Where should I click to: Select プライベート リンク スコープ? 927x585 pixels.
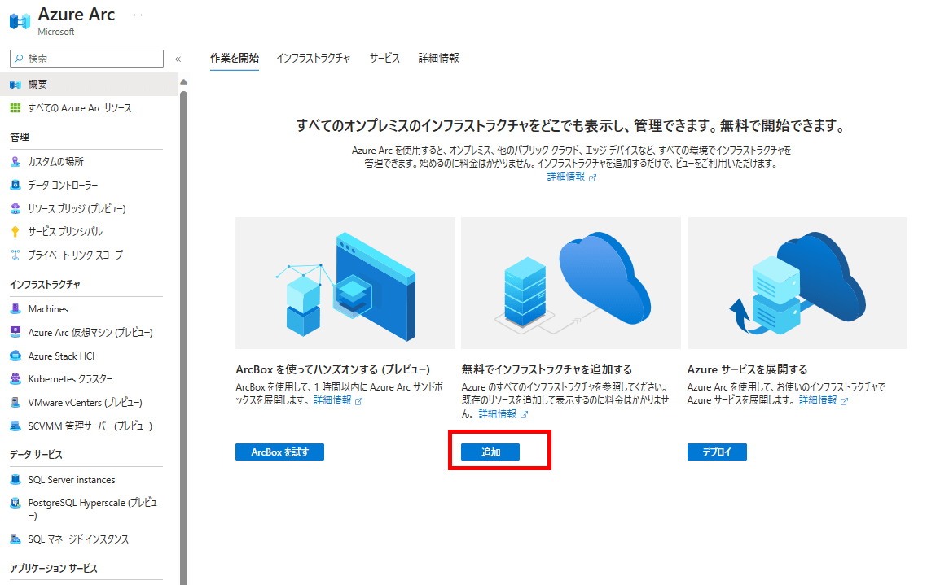pos(76,255)
